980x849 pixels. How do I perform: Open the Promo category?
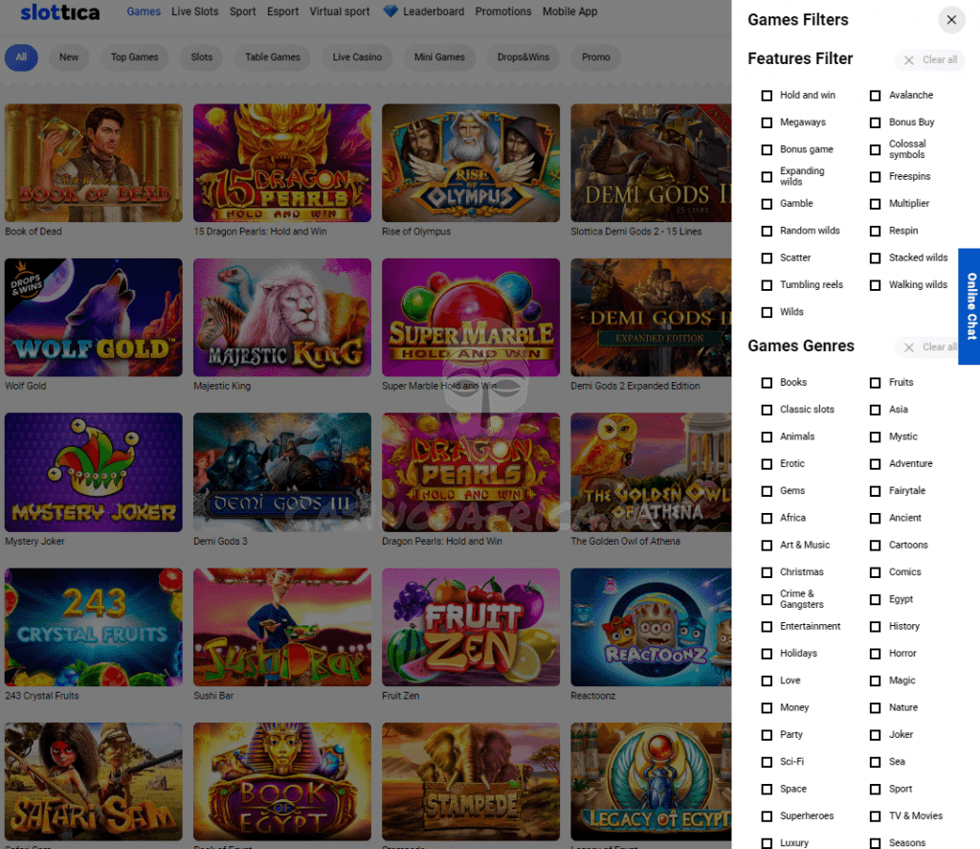[x=595, y=57]
